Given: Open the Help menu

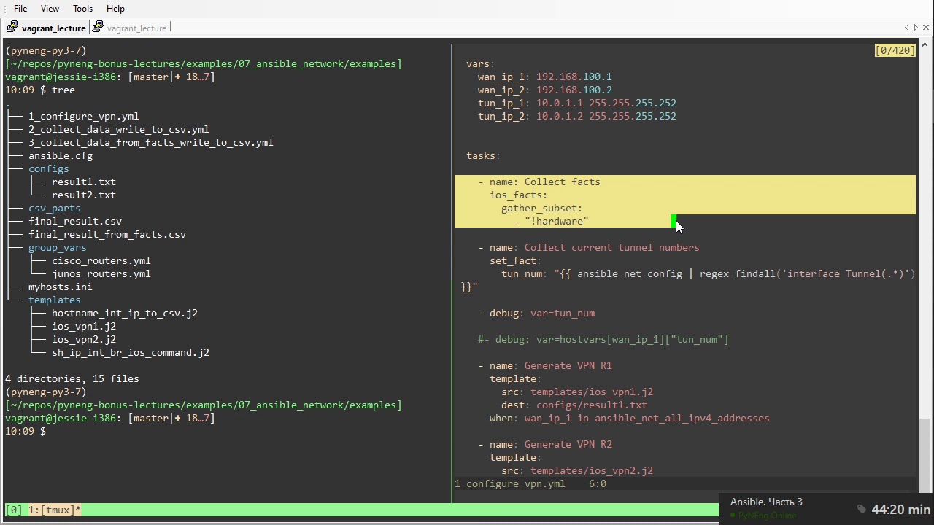Looking at the screenshot, I should [x=115, y=9].
